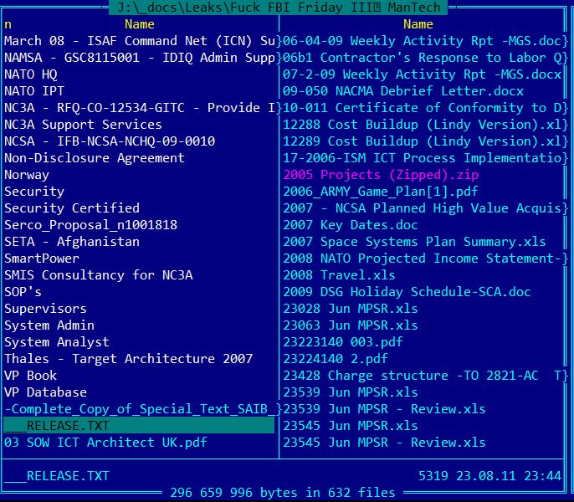
Task: Select '06-04-09 Weekly Activity Rpt -MGS.doc'
Action: tap(422, 41)
